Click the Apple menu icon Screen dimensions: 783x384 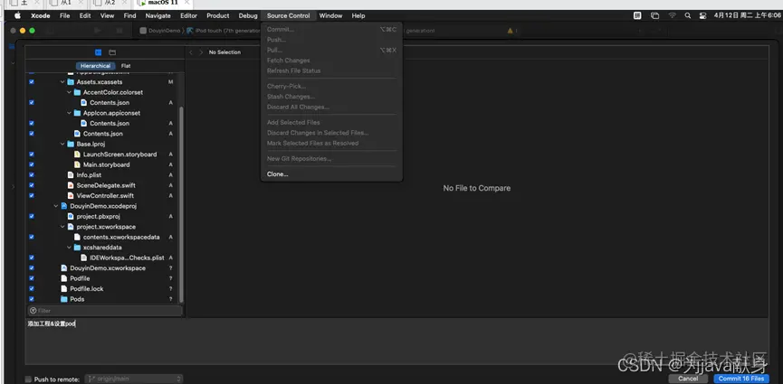[x=17, y=15]
